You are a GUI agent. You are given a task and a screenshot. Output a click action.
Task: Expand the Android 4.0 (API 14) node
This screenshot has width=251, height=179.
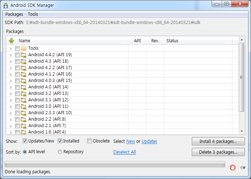(11, 87)
